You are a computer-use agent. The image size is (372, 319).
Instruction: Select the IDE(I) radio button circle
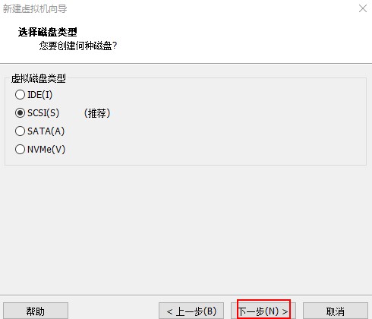(20, 95)
